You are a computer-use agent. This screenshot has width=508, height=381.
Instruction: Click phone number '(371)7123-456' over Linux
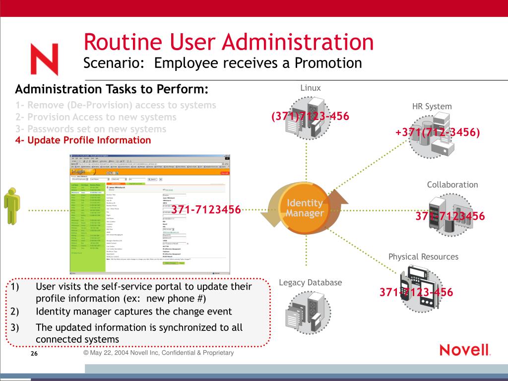click(311, 116)
